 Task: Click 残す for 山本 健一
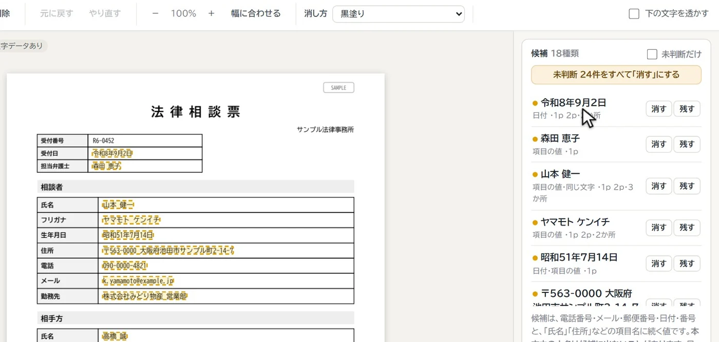click(x=687, y=186)
